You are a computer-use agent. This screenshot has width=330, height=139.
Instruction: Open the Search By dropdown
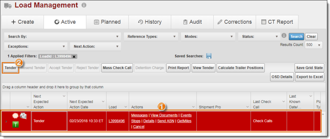click(x=63, y=37)
